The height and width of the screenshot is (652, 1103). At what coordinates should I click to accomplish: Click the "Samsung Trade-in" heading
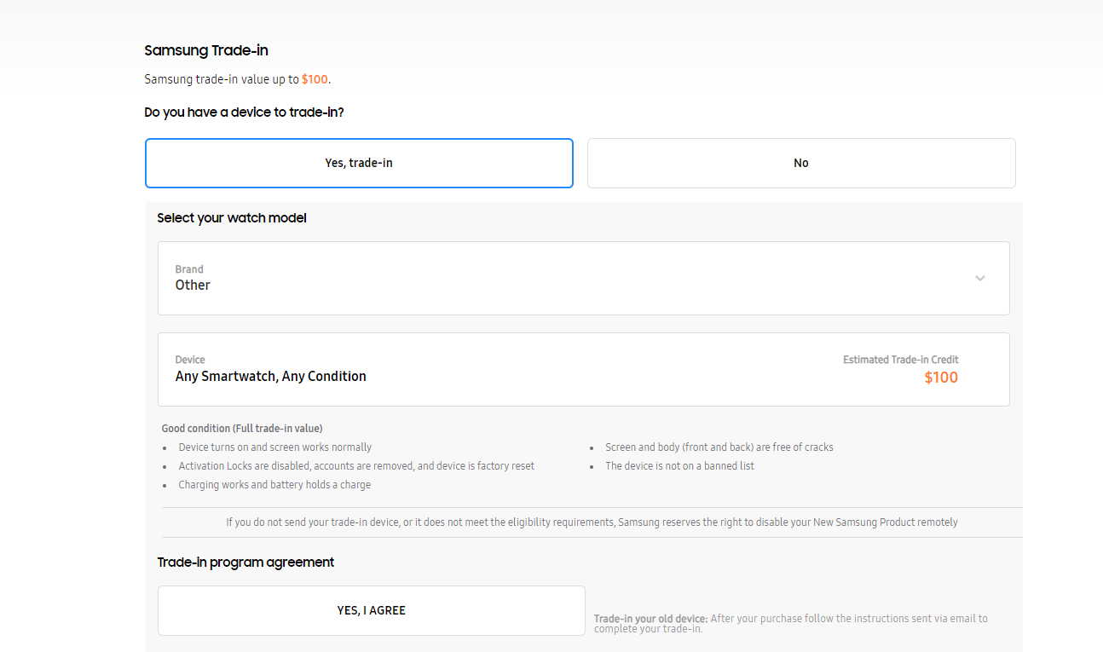click(206, 51)
